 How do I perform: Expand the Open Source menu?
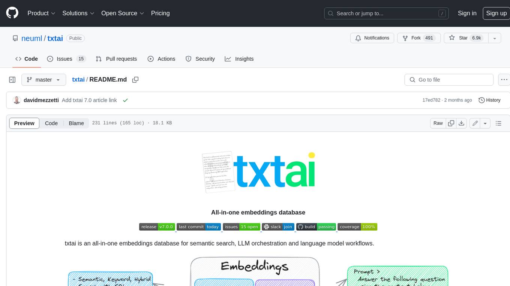click(123, 13)
